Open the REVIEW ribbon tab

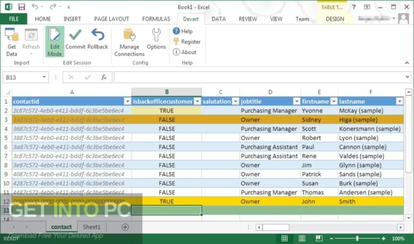pyautogui.click(x=247, y=19)
